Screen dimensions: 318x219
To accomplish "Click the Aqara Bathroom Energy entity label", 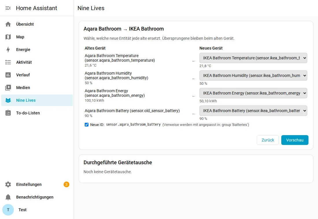I will coord(115,93).
